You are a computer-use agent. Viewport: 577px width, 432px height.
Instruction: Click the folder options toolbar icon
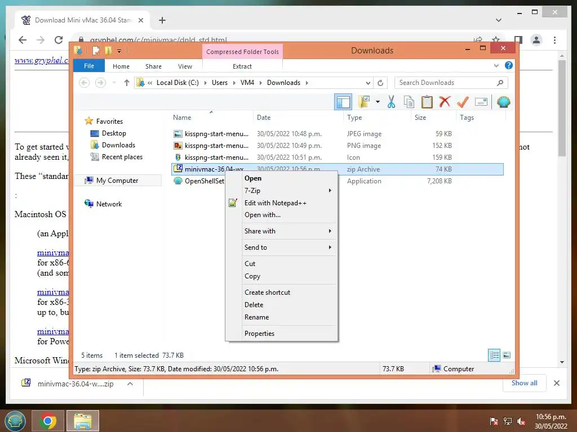[x=364, y=102]
